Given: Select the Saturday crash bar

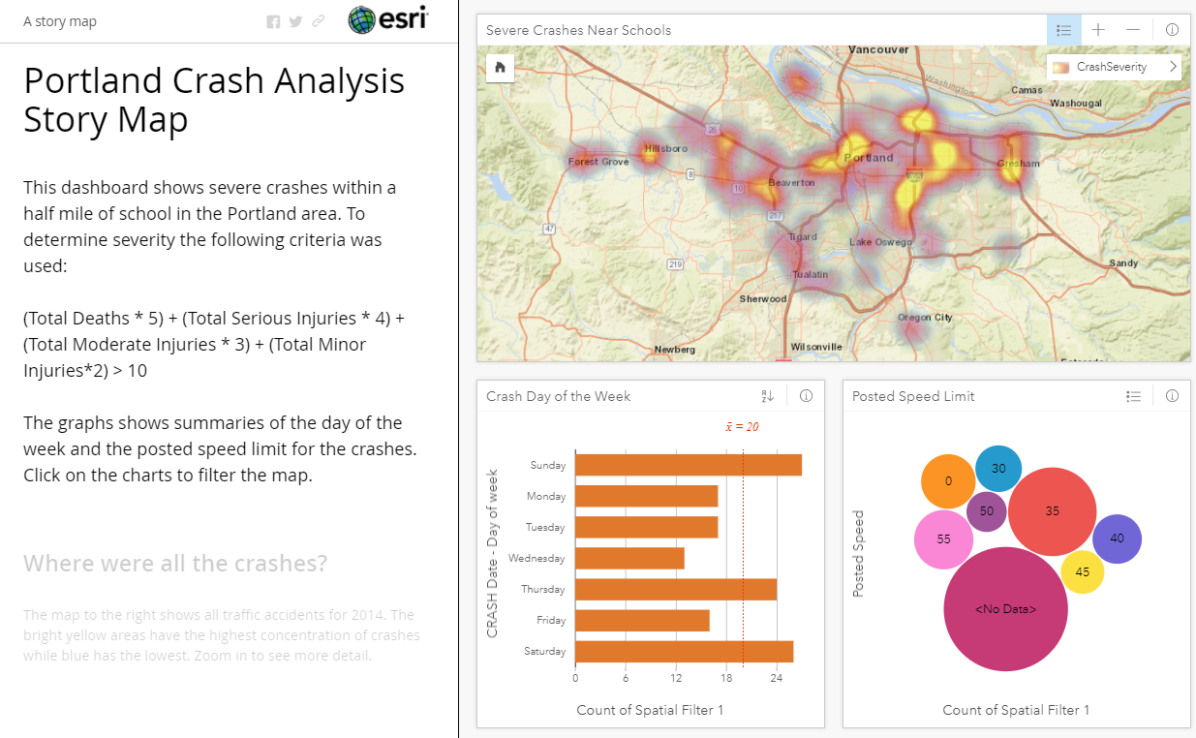Looking at the screenshot, I should tap(685, 651).
